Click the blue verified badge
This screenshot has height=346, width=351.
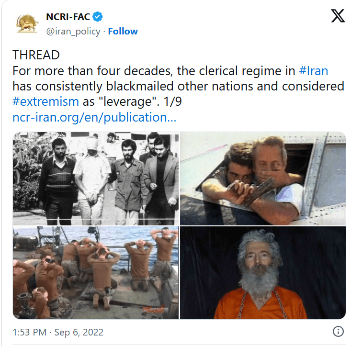(98, 17)
